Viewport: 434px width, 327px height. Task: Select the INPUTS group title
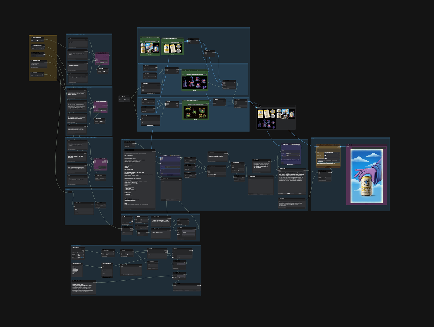(x=31, y=36)
